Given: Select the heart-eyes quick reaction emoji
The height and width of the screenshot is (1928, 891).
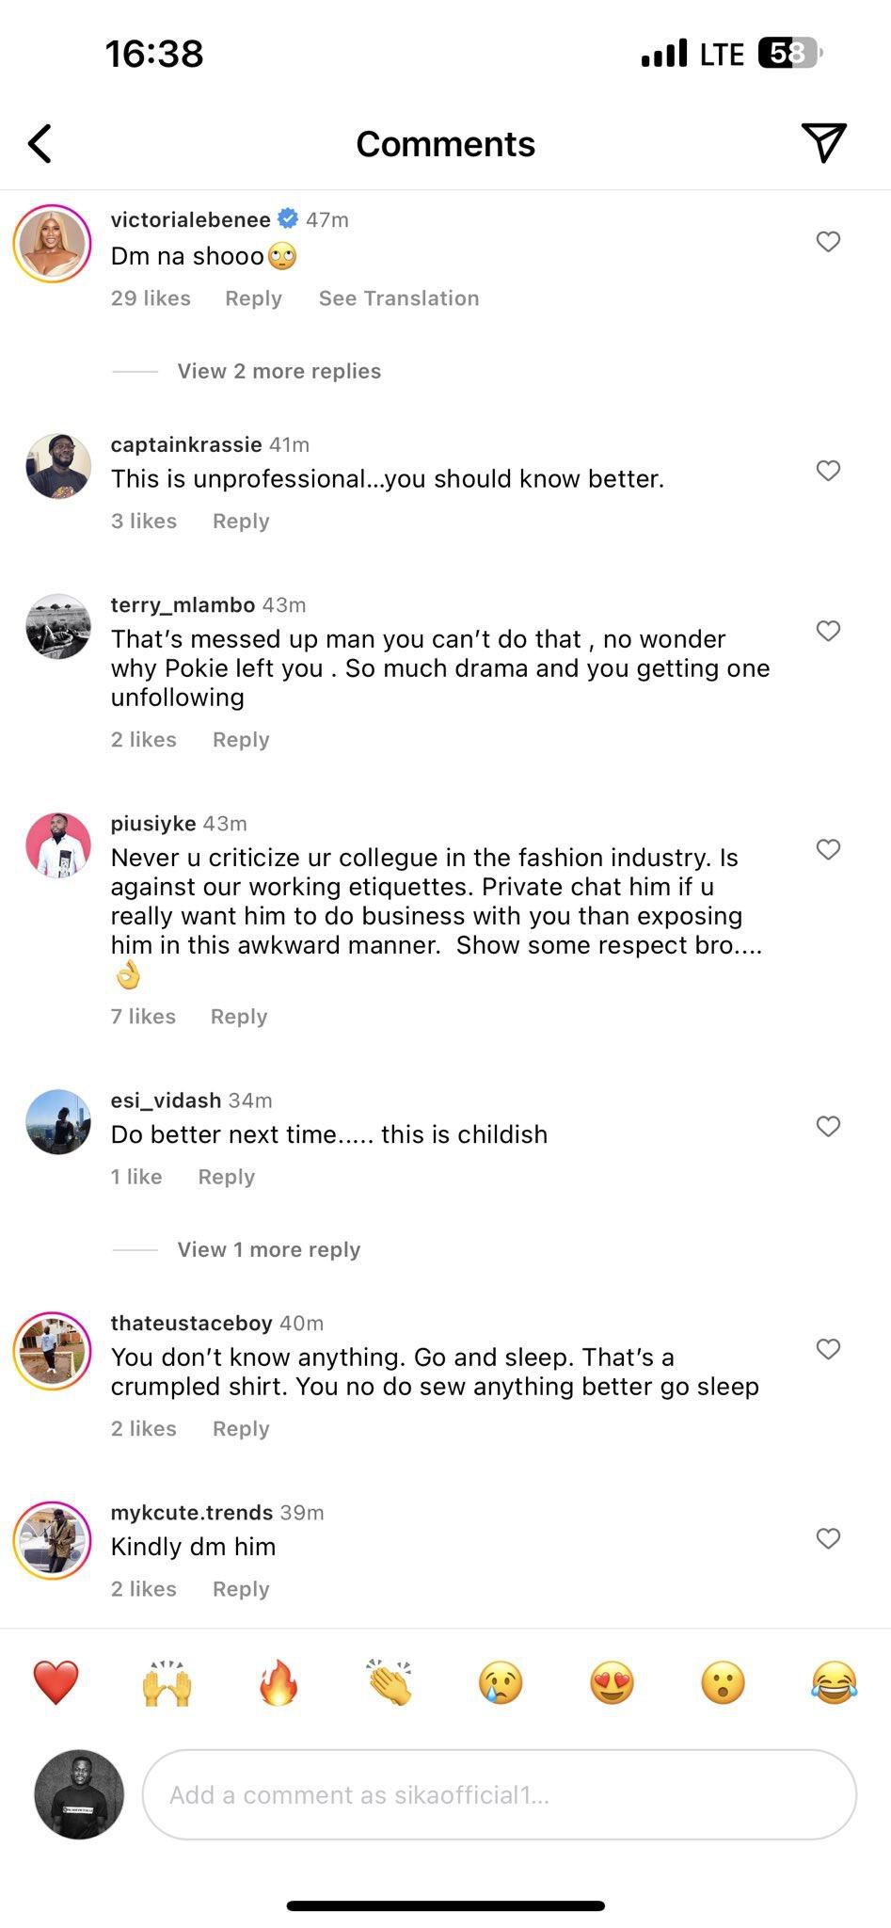Looking at the screenshot, I should (x=611, y=1684).
